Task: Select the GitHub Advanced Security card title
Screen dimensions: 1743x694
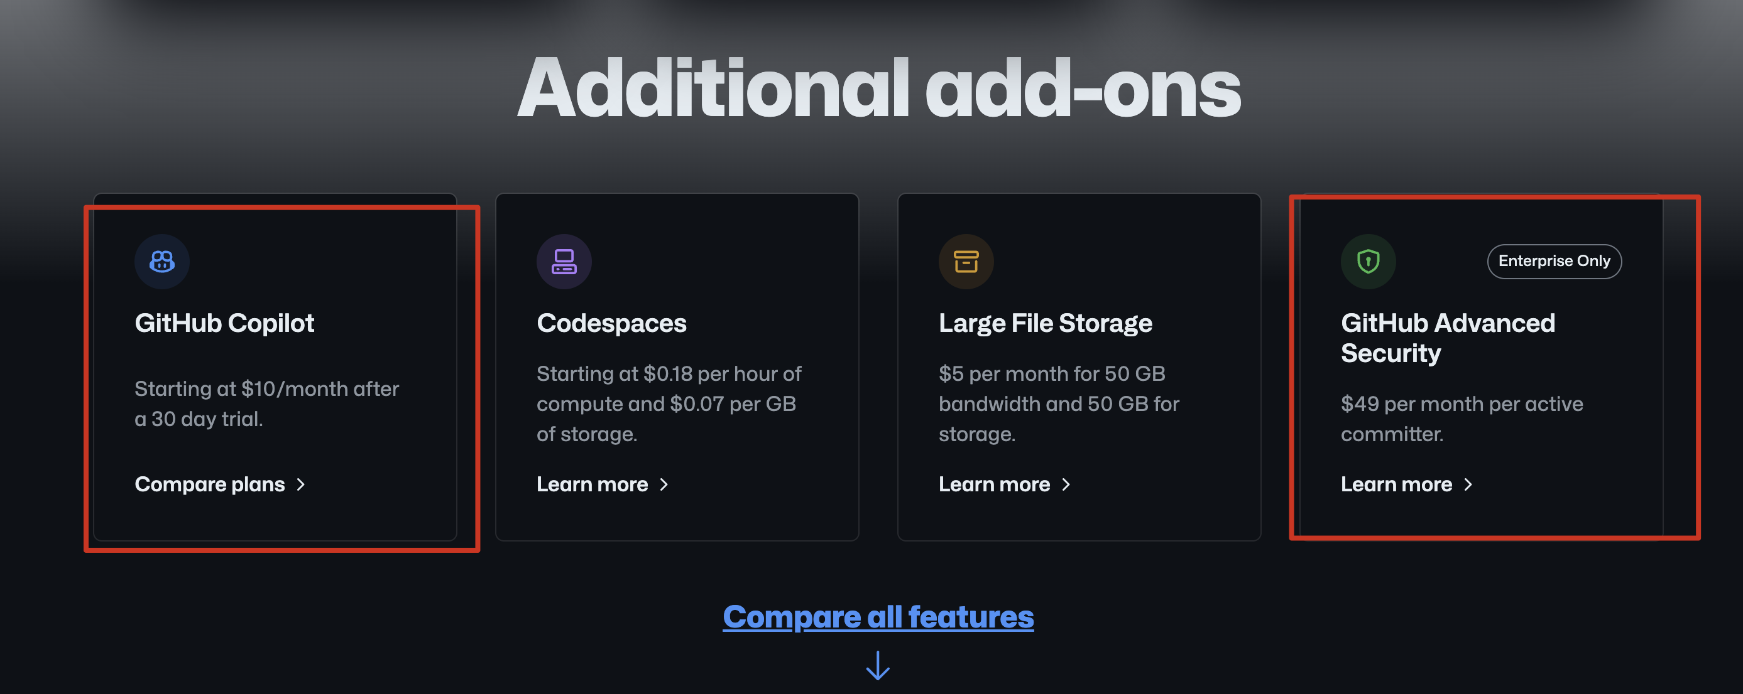Action: pos(1447,338)
